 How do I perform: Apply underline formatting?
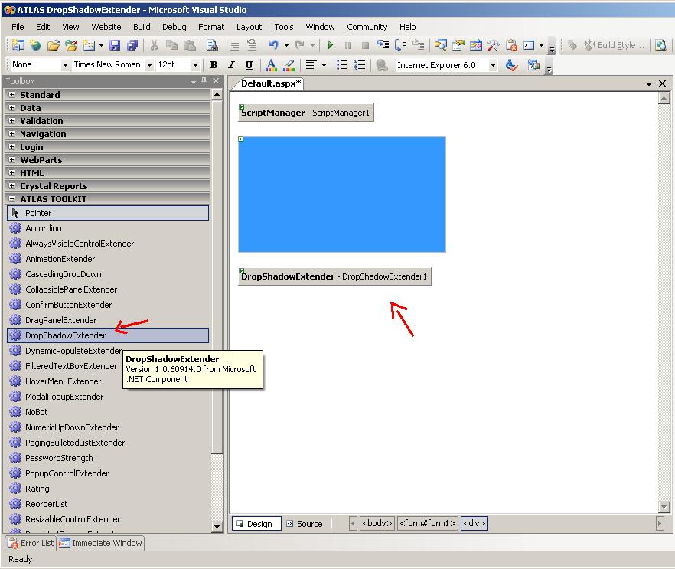click(x=249, y=66)
